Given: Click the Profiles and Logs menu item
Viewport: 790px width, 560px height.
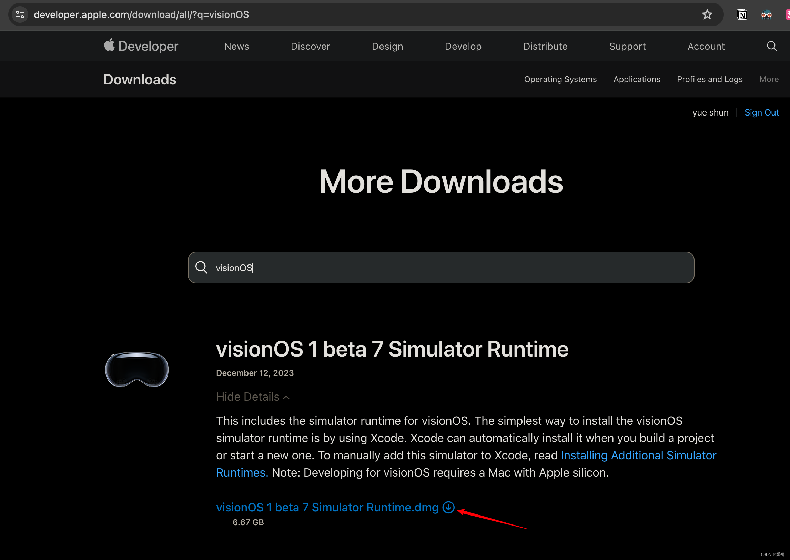Looking at the screenshot, I should click(x=710, y=79).
